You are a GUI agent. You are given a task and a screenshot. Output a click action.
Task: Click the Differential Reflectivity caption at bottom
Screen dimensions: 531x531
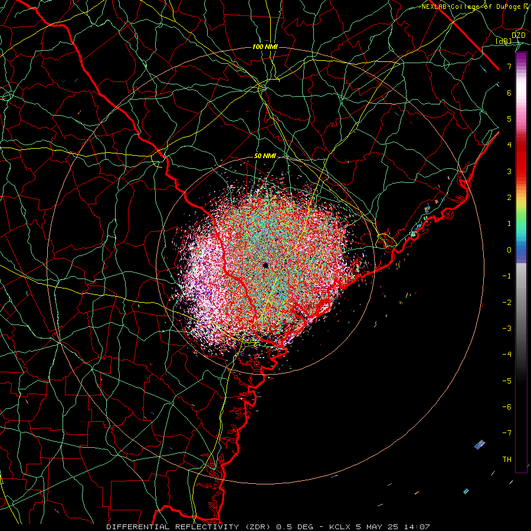(x=268, y=527)
